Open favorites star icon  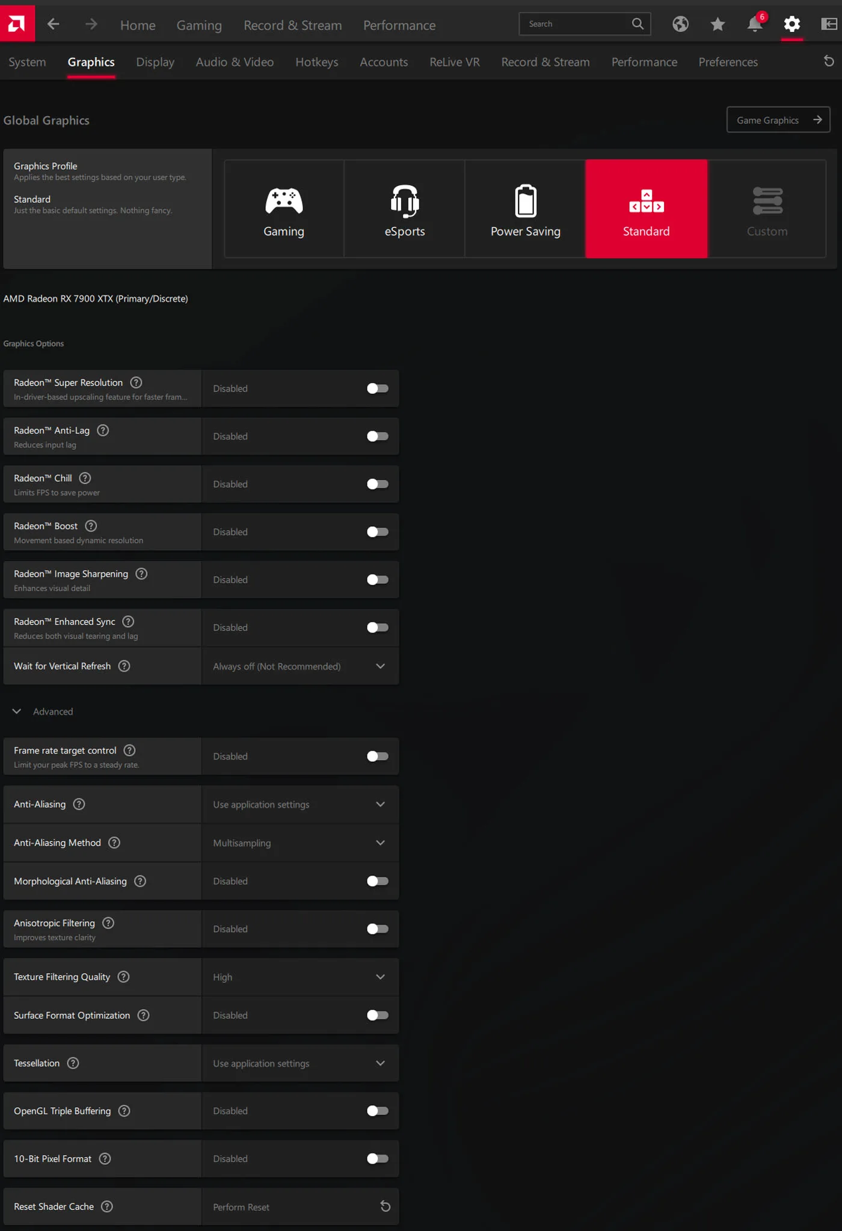718,24
